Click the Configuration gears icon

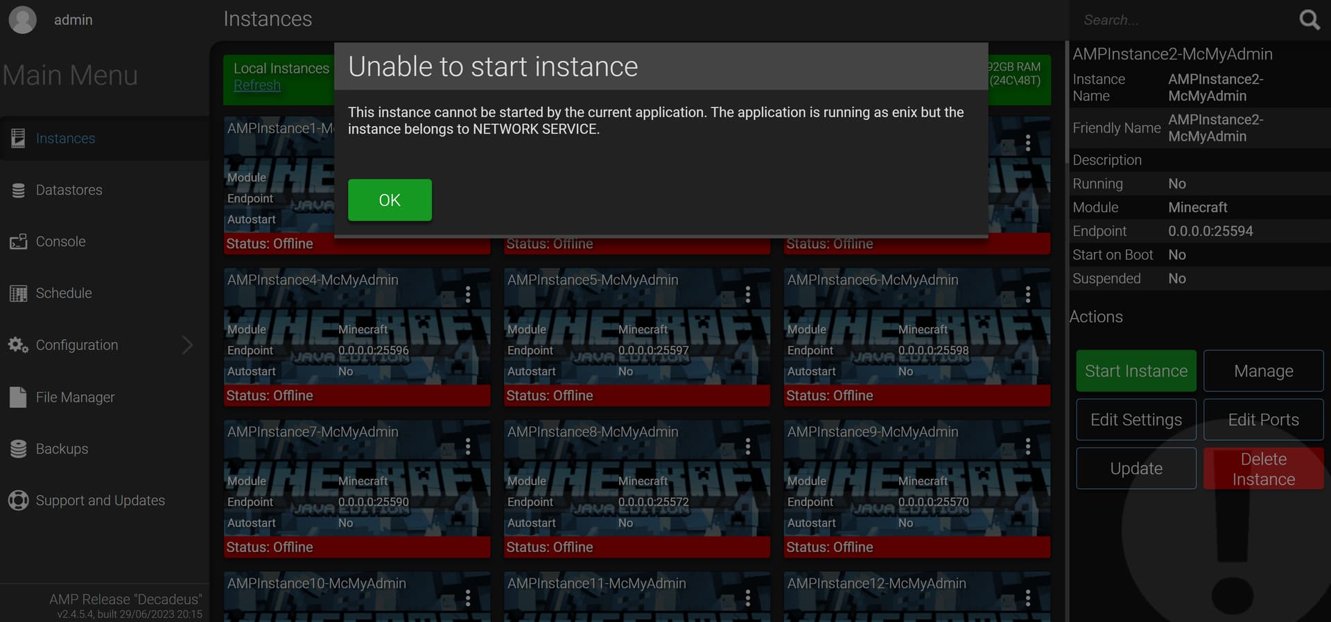[x=18, y=345]
